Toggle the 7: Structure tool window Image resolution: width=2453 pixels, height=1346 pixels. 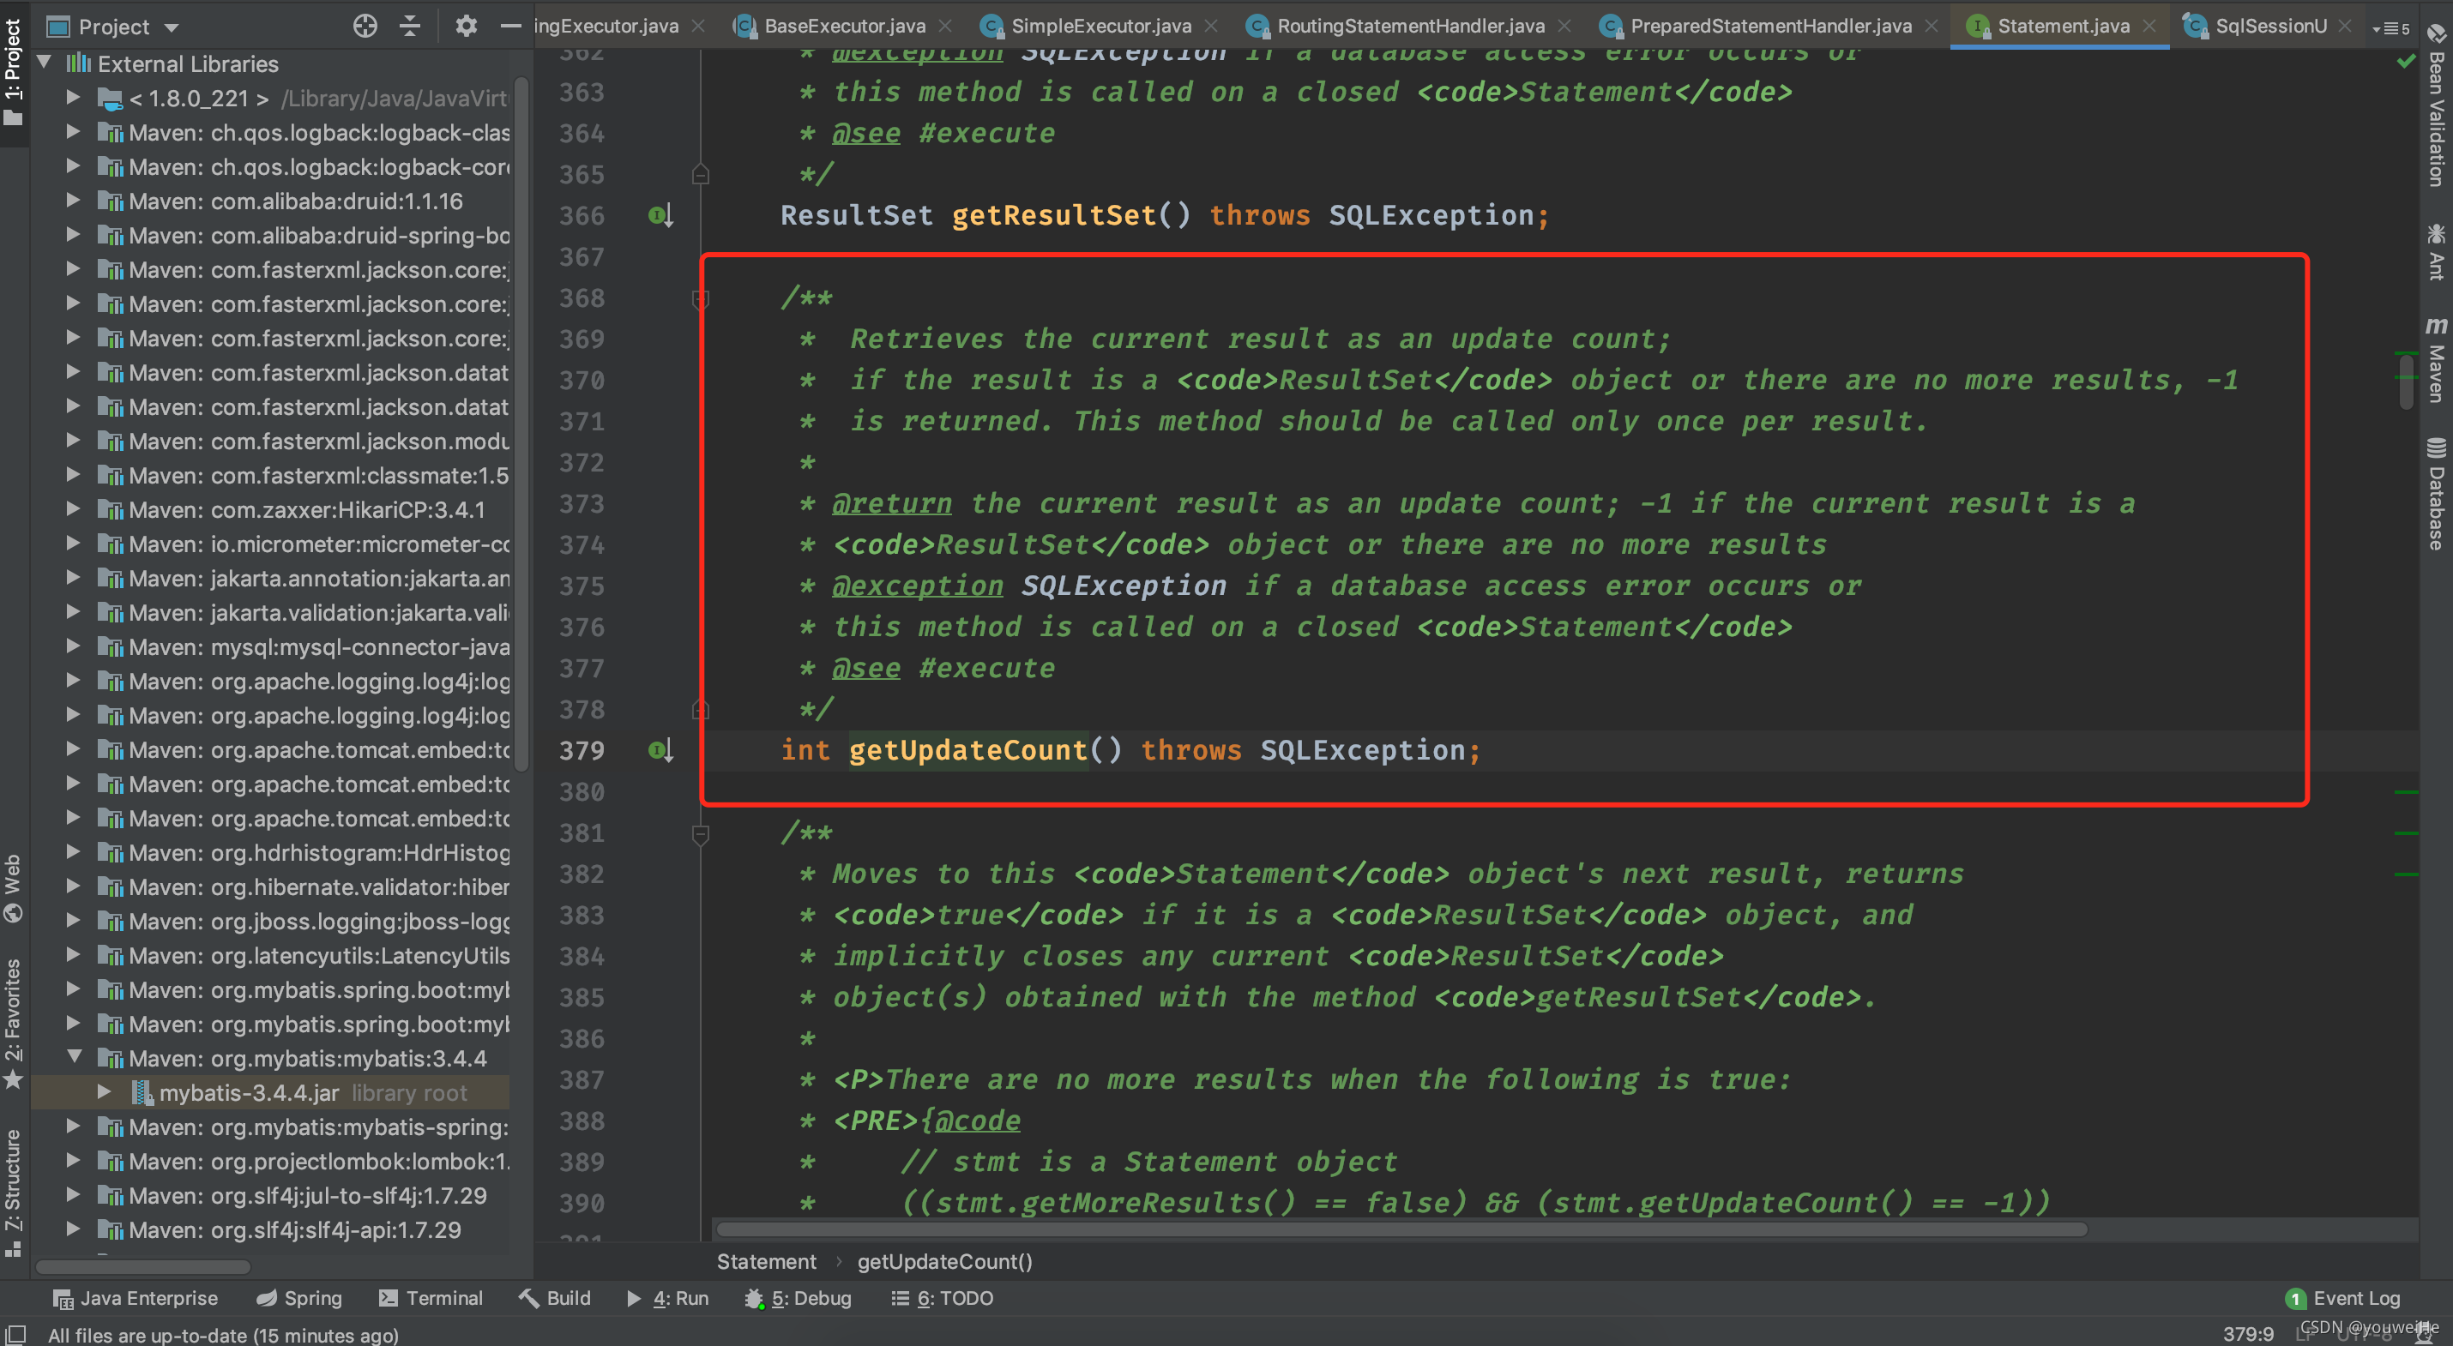click(14, 1193)
